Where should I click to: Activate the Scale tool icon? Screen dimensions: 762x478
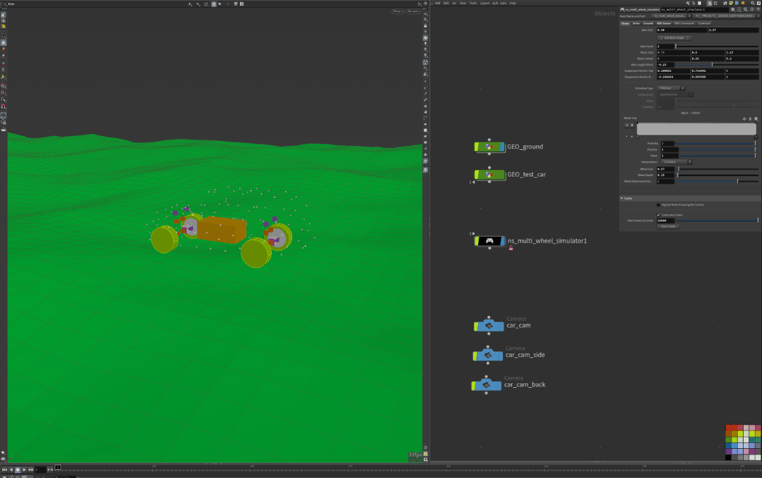(x=4, y=63)
